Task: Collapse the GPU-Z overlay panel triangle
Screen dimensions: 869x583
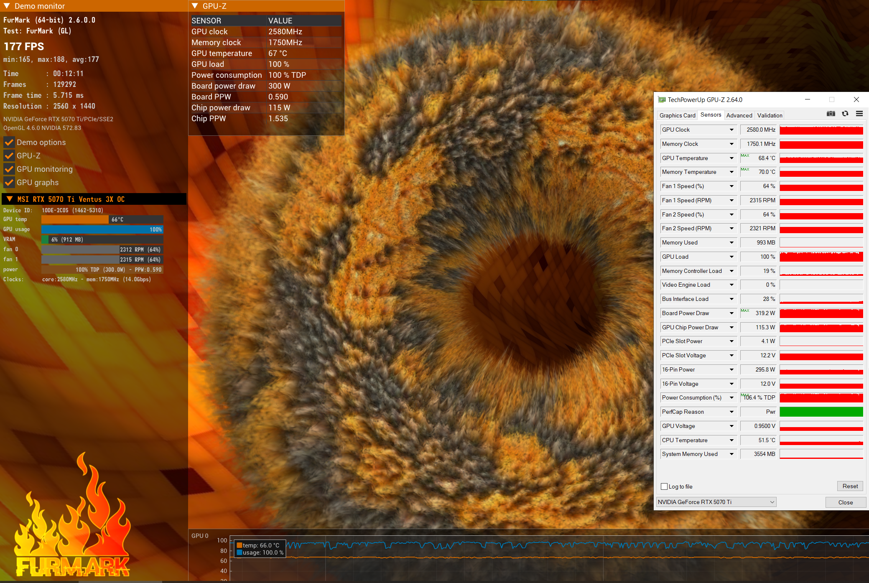Action: click(x=195, y=6)
